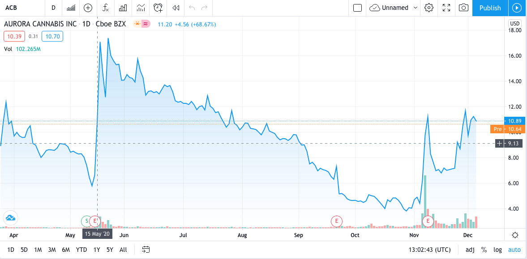This screenshot has width=527, height=259.
Task: Set range to 3M
Action: pos(52,250)
